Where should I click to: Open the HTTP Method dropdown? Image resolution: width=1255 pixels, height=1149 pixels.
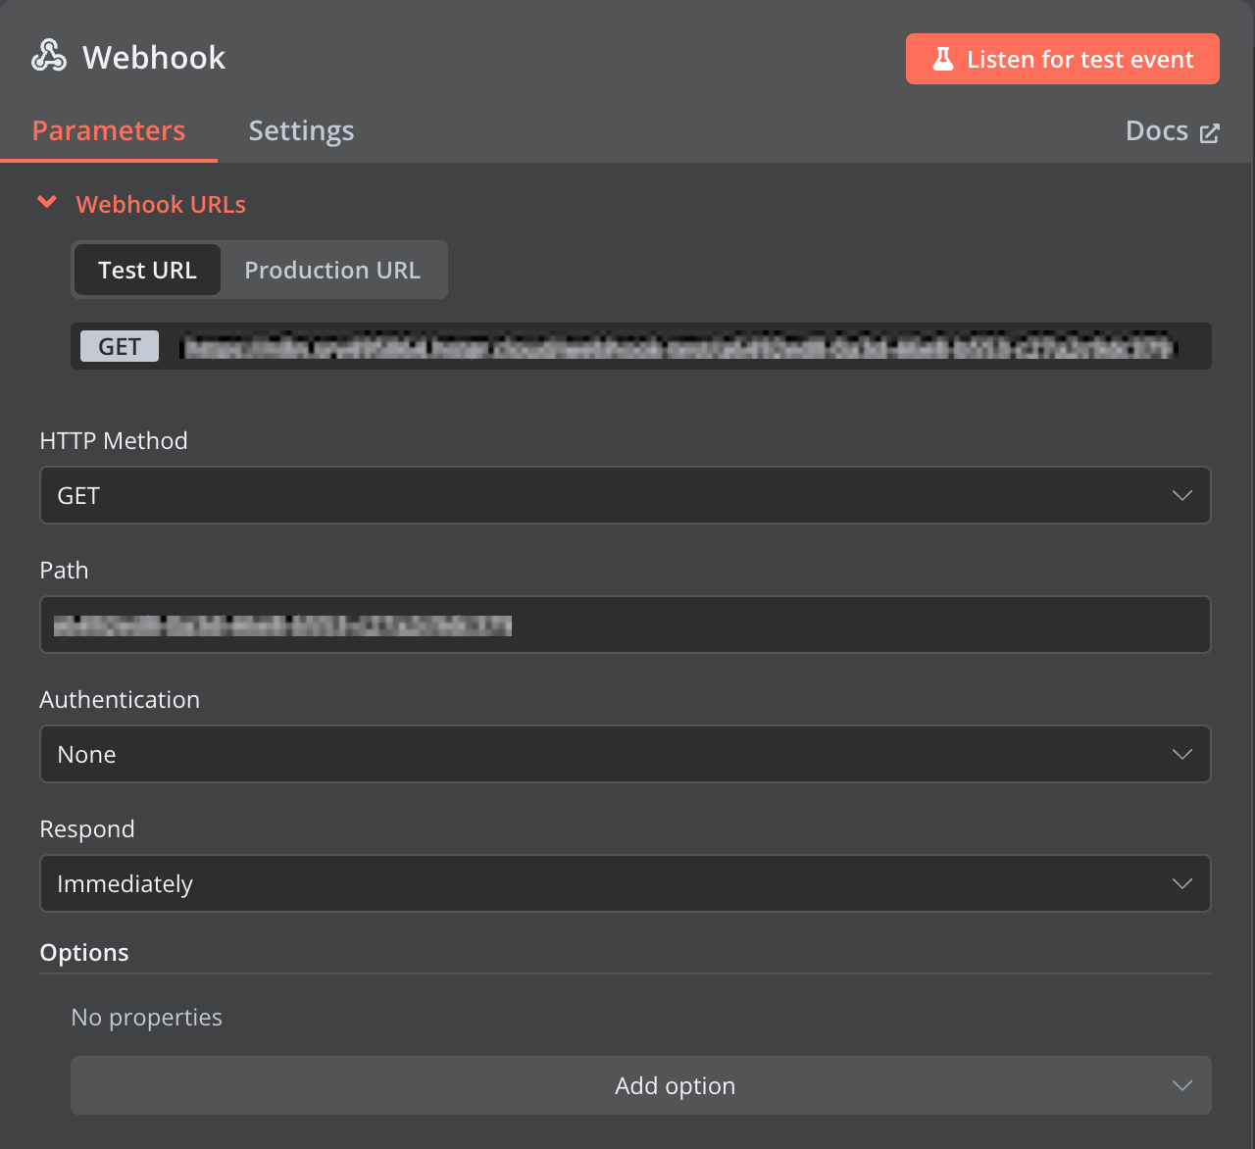click(x=625, y=495)
